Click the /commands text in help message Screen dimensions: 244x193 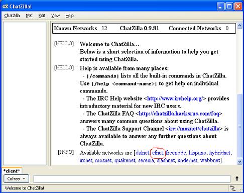(x=102, y=76)
